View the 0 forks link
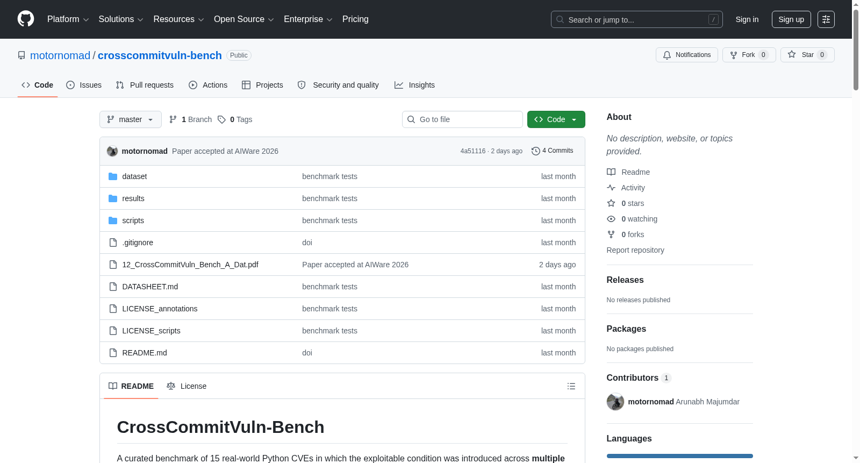 pyautogui.click(x=626, y=234)
